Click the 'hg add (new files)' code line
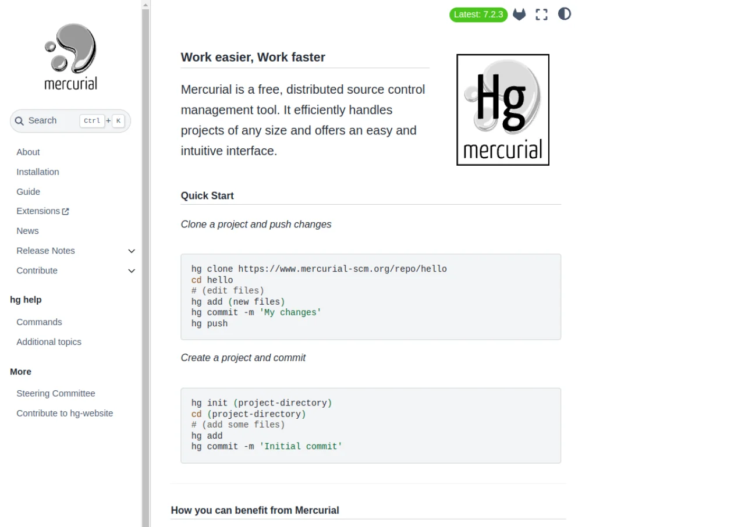 pyautogui.click(x=238, y=302)
